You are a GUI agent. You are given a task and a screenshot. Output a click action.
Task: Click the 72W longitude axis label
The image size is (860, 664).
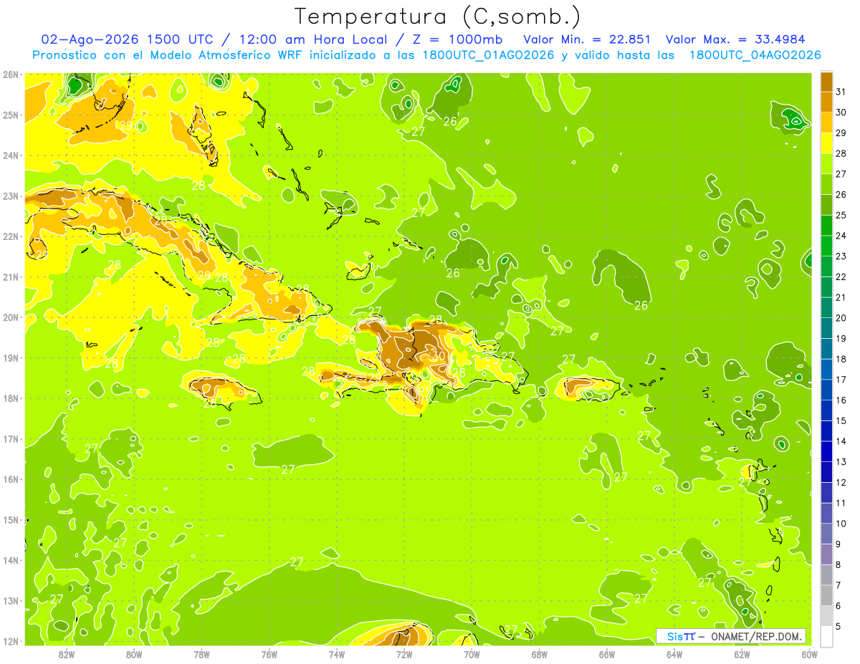pyautogui.click(x=404, y=654)
